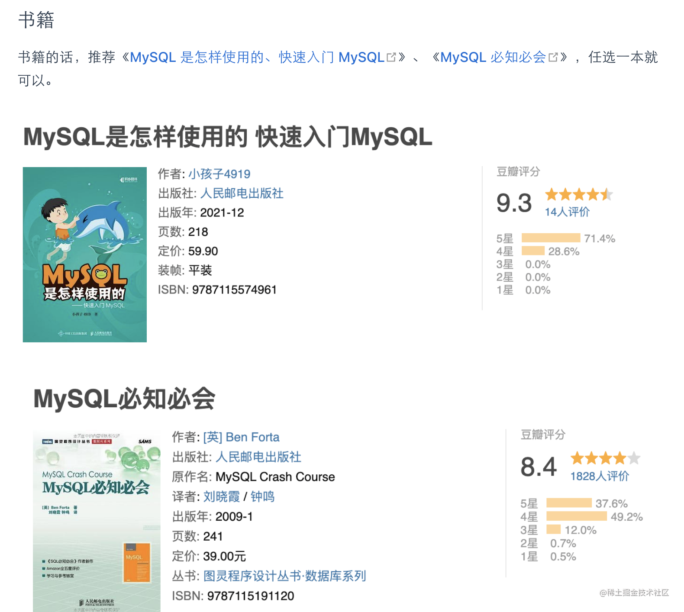The height and width of the screenshot is (612, 684).
Task: Click the original title 'MySQL Crash Course' text
Action: pos(275,477)
